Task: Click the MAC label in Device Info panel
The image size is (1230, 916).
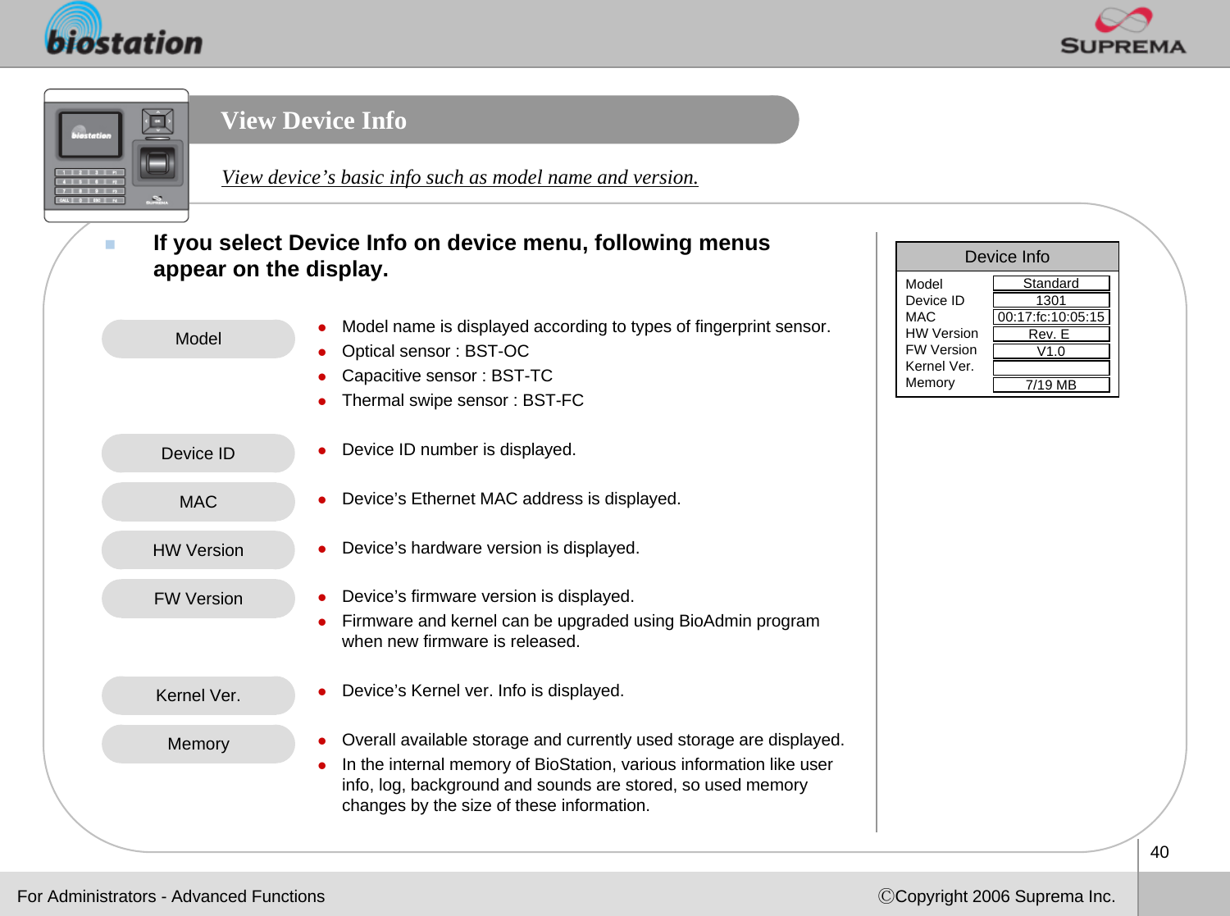Action: 920,317
